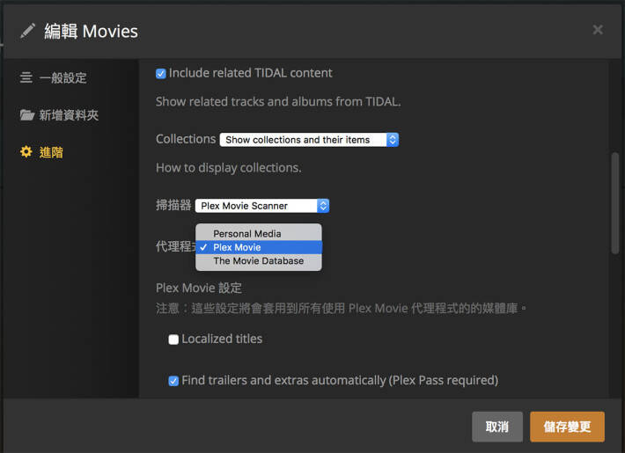
Task: Click the gear icon next to 進階
Action: (26, 152)
